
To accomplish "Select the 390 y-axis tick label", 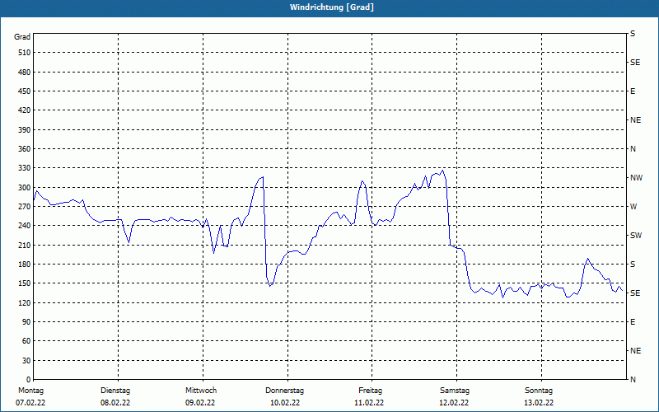I will [25, 129].
